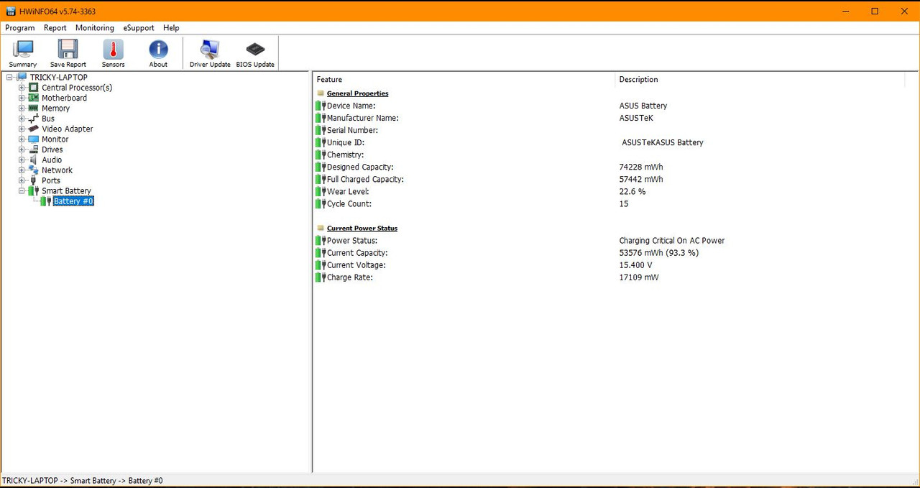920x488 pixels.
Task: Expand the Drives node
Action: click(22, 149)
